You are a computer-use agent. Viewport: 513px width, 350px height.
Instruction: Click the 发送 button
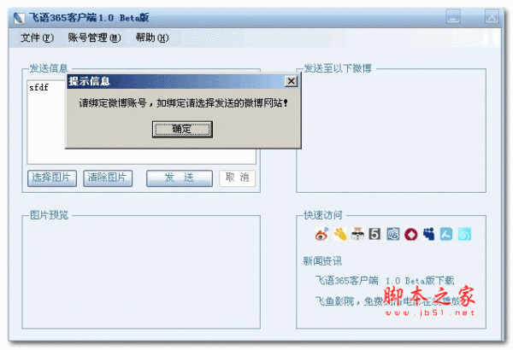[180, 178]
